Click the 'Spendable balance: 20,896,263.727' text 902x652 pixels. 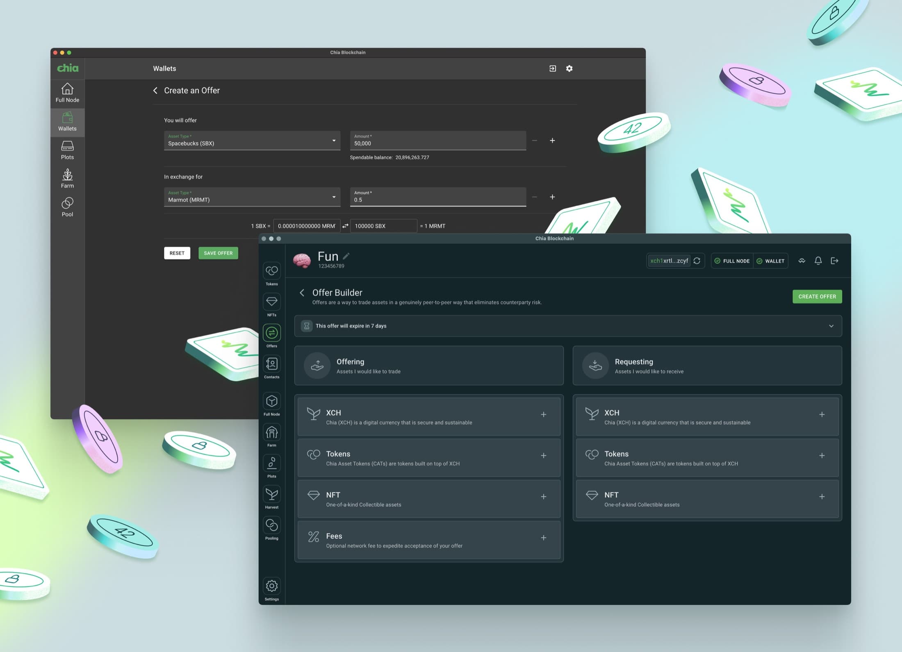(x=389, y=157)
